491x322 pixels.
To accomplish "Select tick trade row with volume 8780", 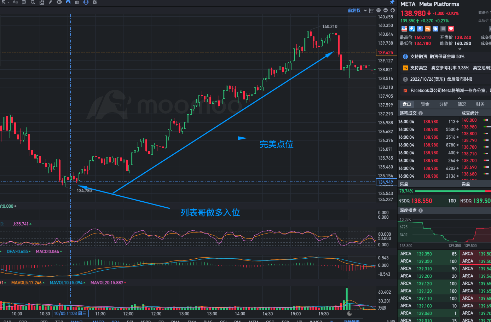I will 428,145.
